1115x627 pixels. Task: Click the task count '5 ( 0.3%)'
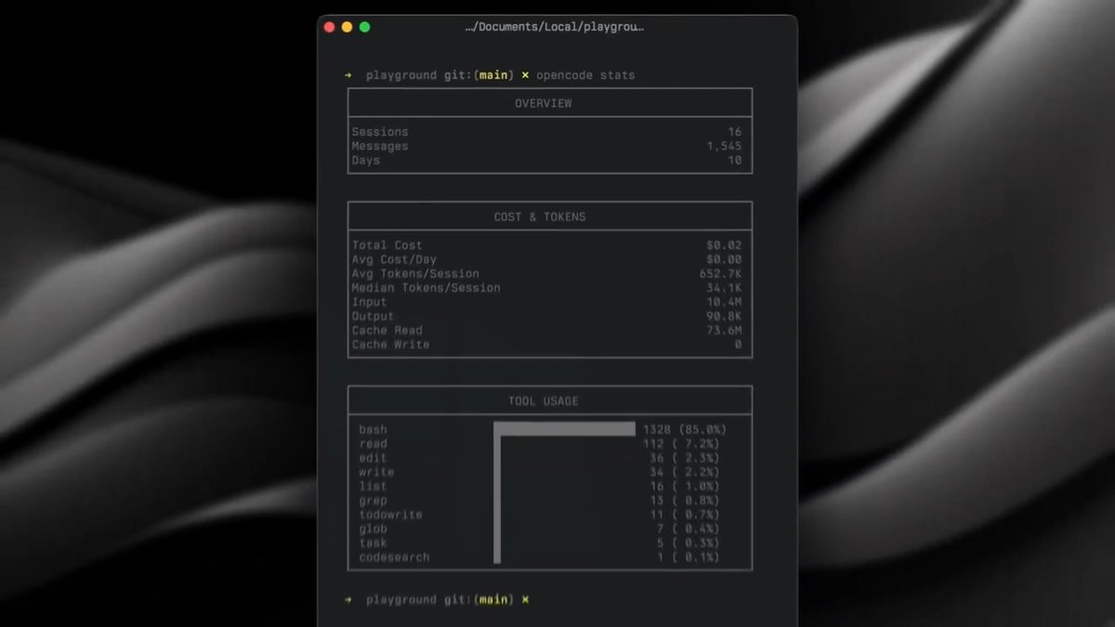pyautogui.click(x=689, y=542)
